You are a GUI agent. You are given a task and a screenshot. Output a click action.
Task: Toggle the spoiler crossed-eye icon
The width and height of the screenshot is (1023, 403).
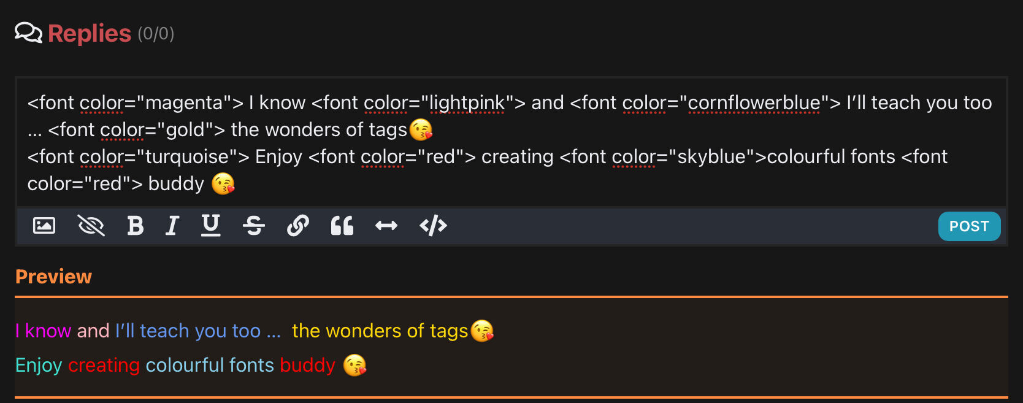91,226
